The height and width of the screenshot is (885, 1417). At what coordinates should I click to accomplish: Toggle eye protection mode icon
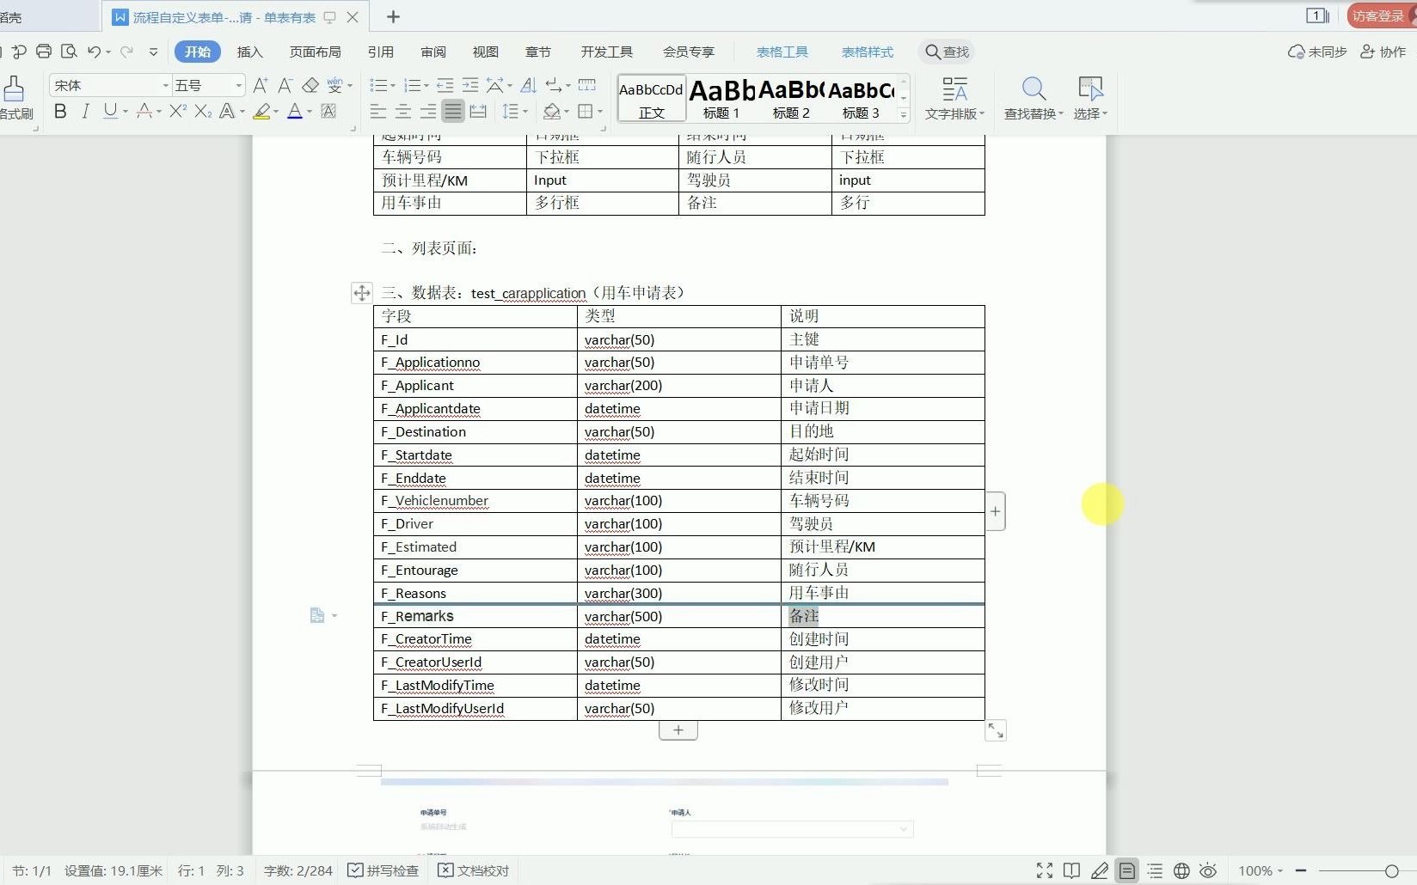click(1208, 870)
